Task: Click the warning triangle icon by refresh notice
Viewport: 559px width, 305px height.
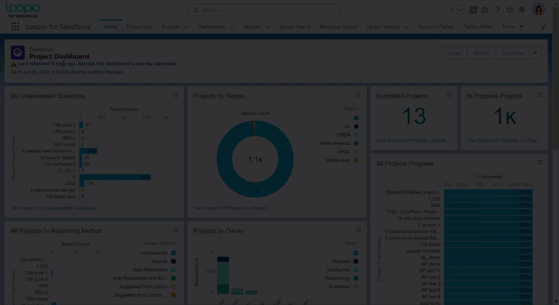Action: pyautogui.click(x=14, y=64)
